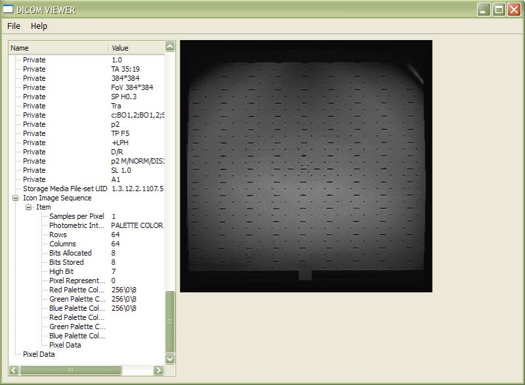The width and height of the screenshot is (525, 385).
Task: Open the Help menu
Action: tap(39, 26)
